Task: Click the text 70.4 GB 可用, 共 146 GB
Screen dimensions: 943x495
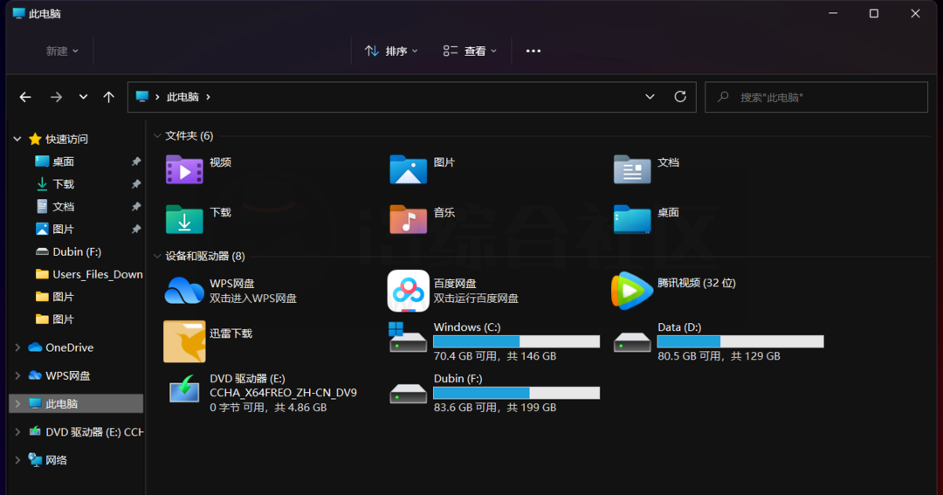Action: [x=495, y=356]
